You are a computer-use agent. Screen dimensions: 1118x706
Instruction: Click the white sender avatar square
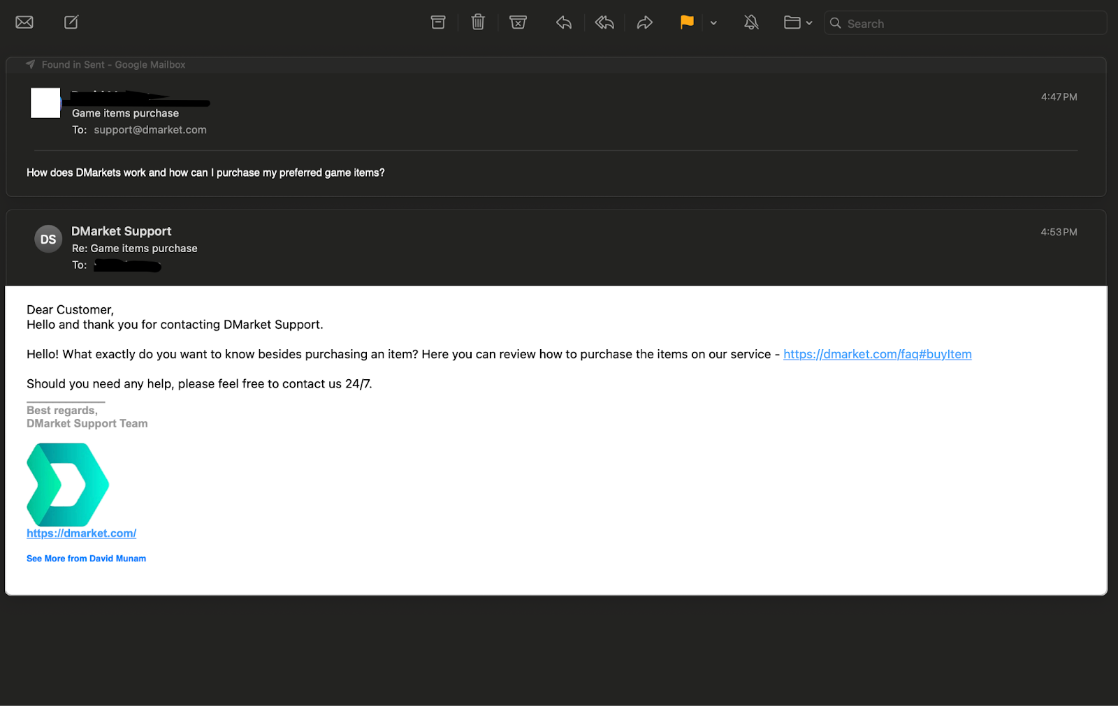pos(45,103)
